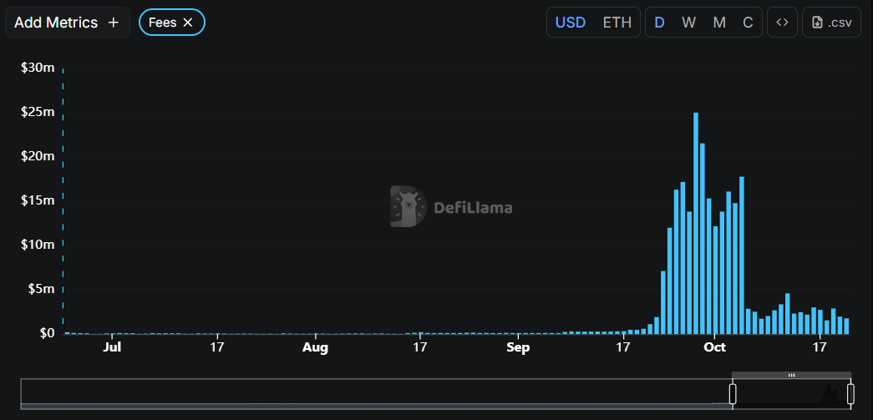The image size is (873, 420).
Task: Select the monthly (M) interval
Action: pos(719,23)
